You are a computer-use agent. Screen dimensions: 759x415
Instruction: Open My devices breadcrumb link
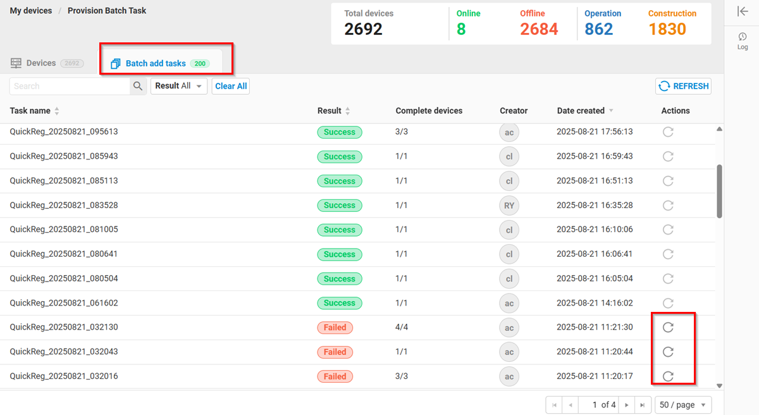(x=31, y=11)
